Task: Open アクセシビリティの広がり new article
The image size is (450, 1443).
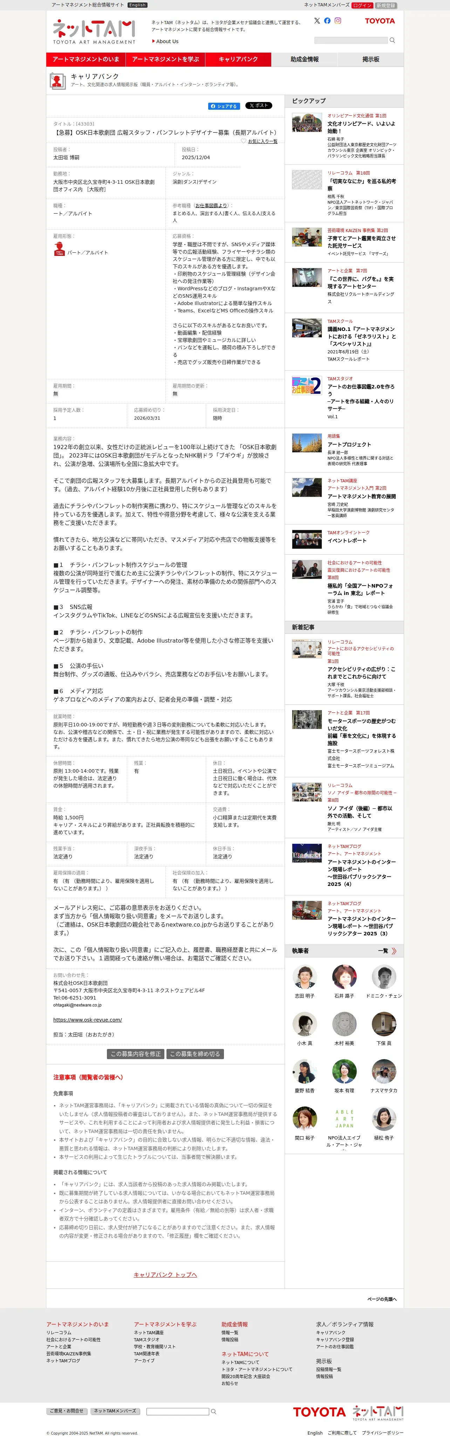Action: (x=362, y=672)
